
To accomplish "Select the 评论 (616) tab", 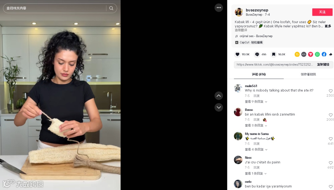I will tap(259, 74).
